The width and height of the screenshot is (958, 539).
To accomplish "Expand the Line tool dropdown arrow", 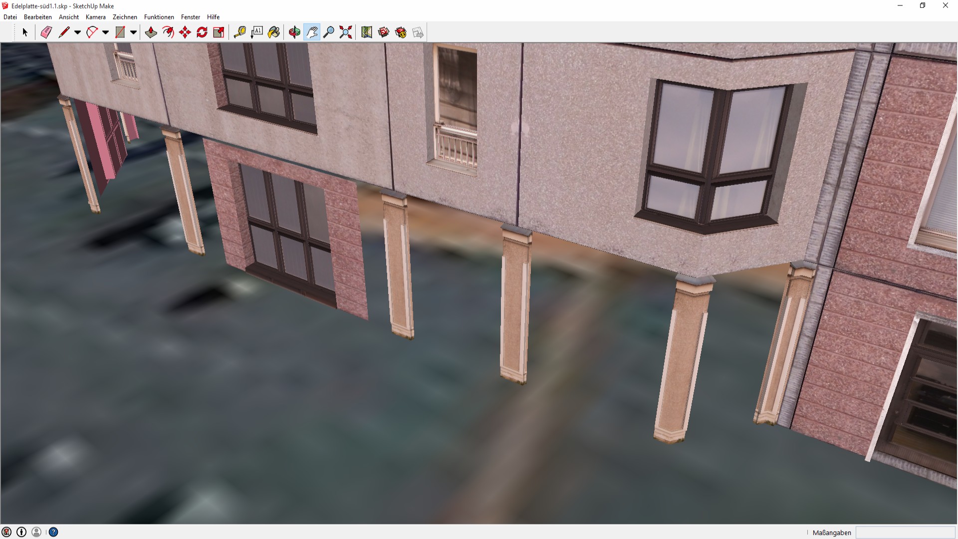I will (x=77, y=32).
